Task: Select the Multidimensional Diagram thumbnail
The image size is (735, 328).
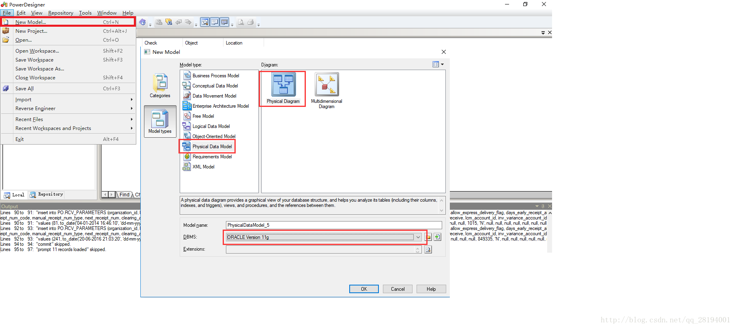Action: tap(327, 91)
